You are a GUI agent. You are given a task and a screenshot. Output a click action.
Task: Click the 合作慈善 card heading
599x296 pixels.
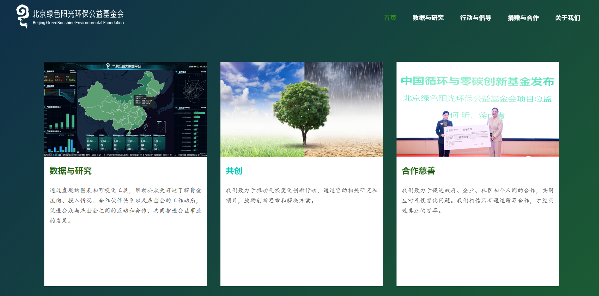click(x=418, y=171)
